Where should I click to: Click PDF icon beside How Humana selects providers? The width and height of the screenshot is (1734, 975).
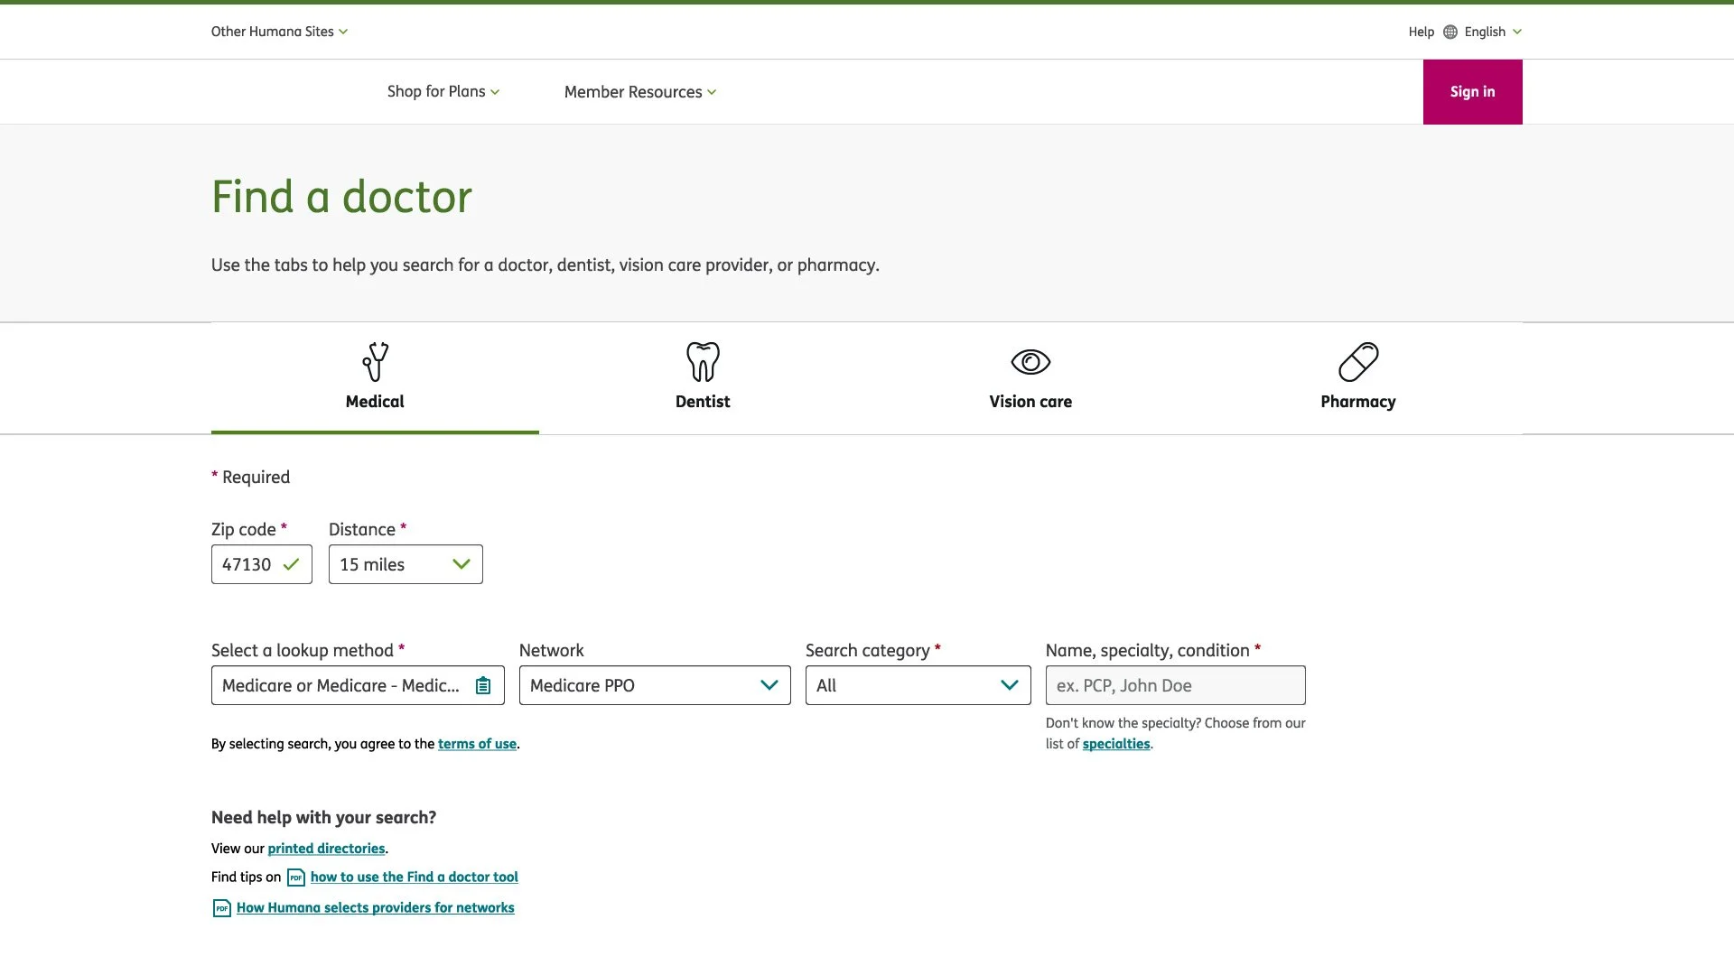tap(222, 908)
